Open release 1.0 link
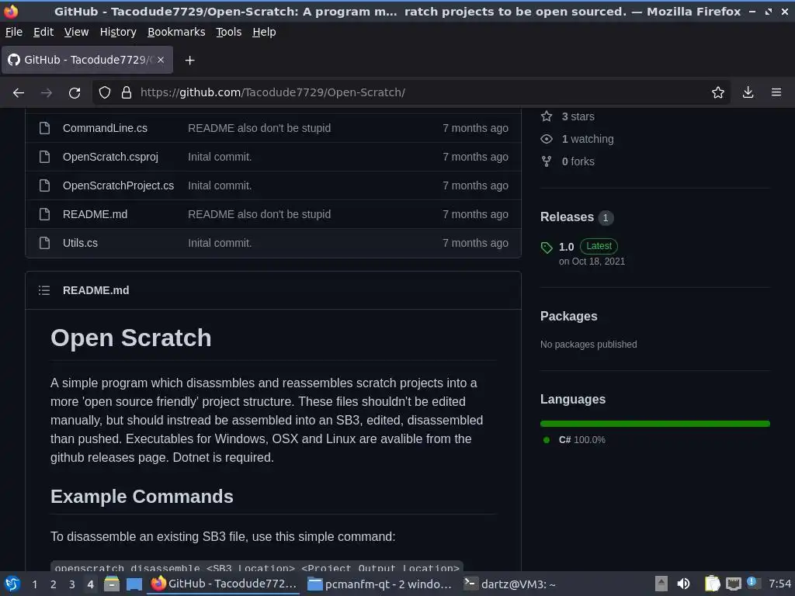This screenshot has width=795, height=596. point(566,247)
